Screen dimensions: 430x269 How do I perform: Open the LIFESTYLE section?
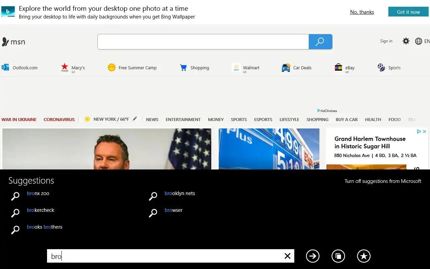(x=289, y=119)
